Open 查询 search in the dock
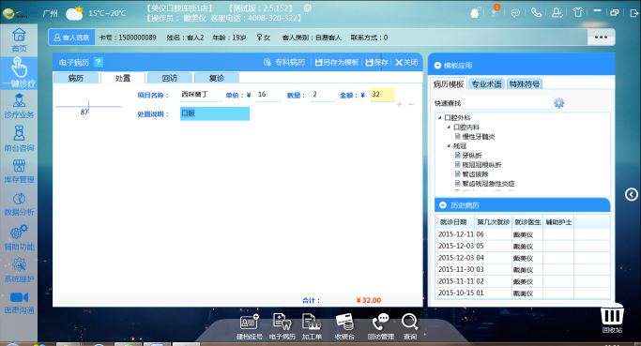The image size is (641, 346). tap(409, 326)
